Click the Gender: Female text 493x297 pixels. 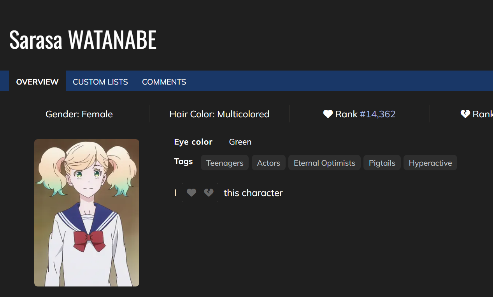(x=79, y=114)
